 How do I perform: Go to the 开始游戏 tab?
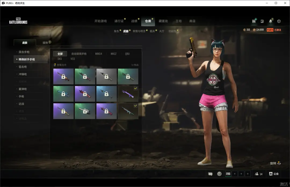[x=101, y=21]
